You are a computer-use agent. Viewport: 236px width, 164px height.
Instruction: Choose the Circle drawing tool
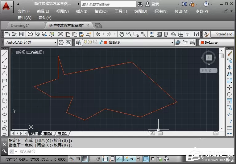(5, 94)
